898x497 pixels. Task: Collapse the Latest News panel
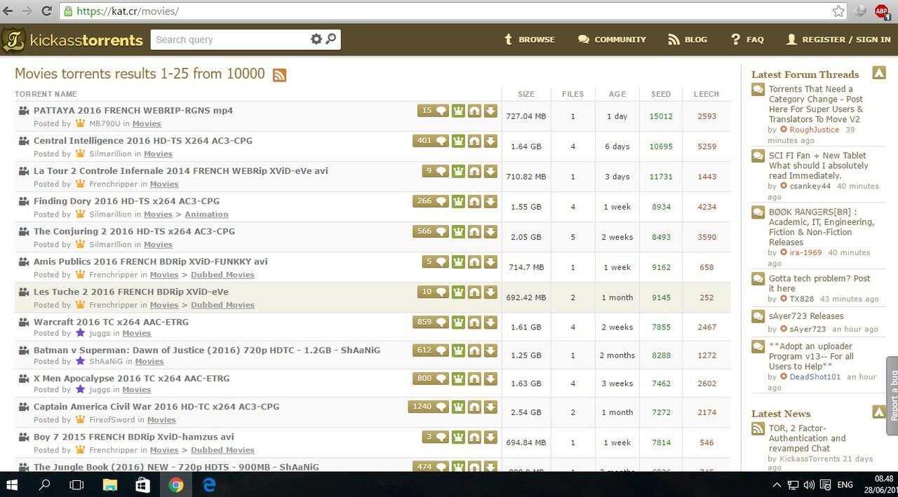point(879,411)
